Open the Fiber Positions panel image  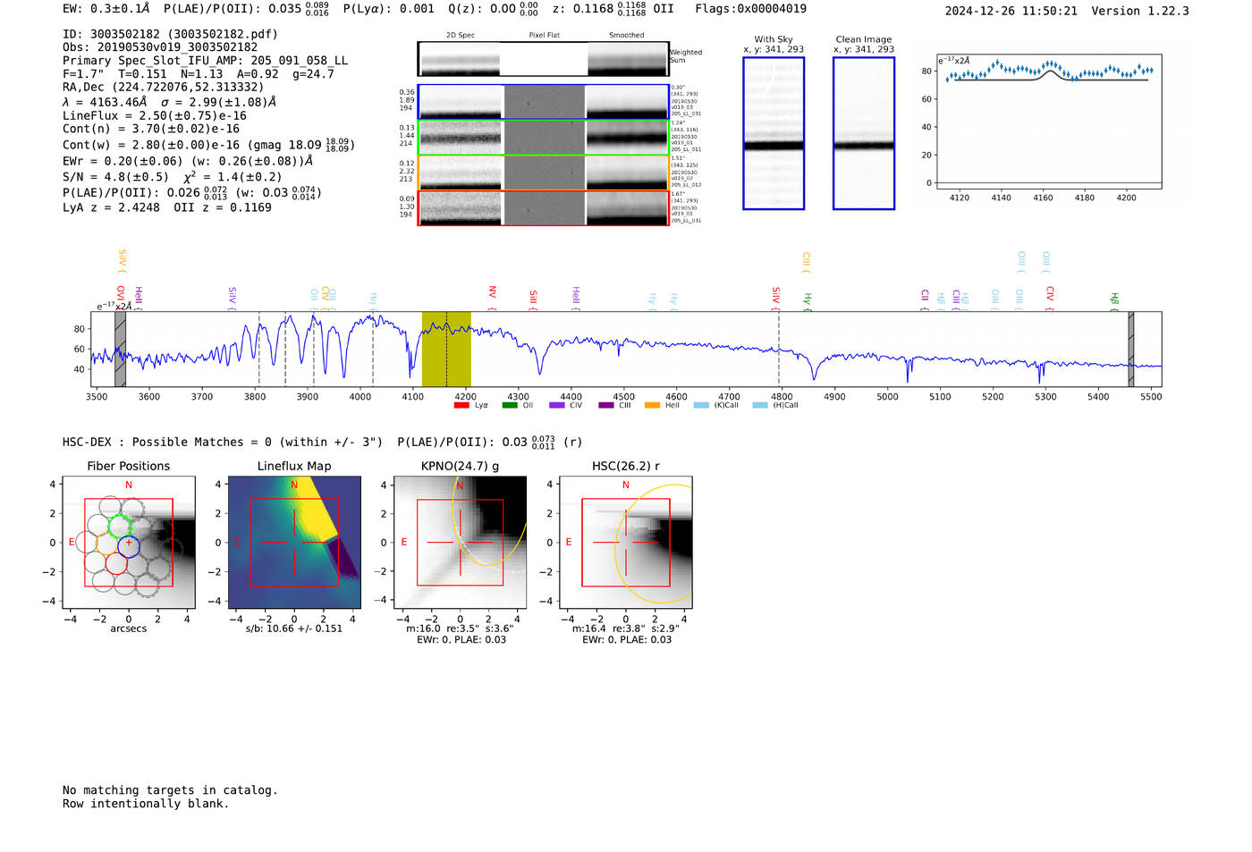pos(128,543)
